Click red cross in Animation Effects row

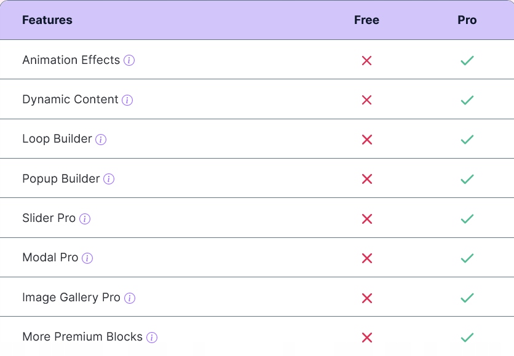tap(367, 60)
